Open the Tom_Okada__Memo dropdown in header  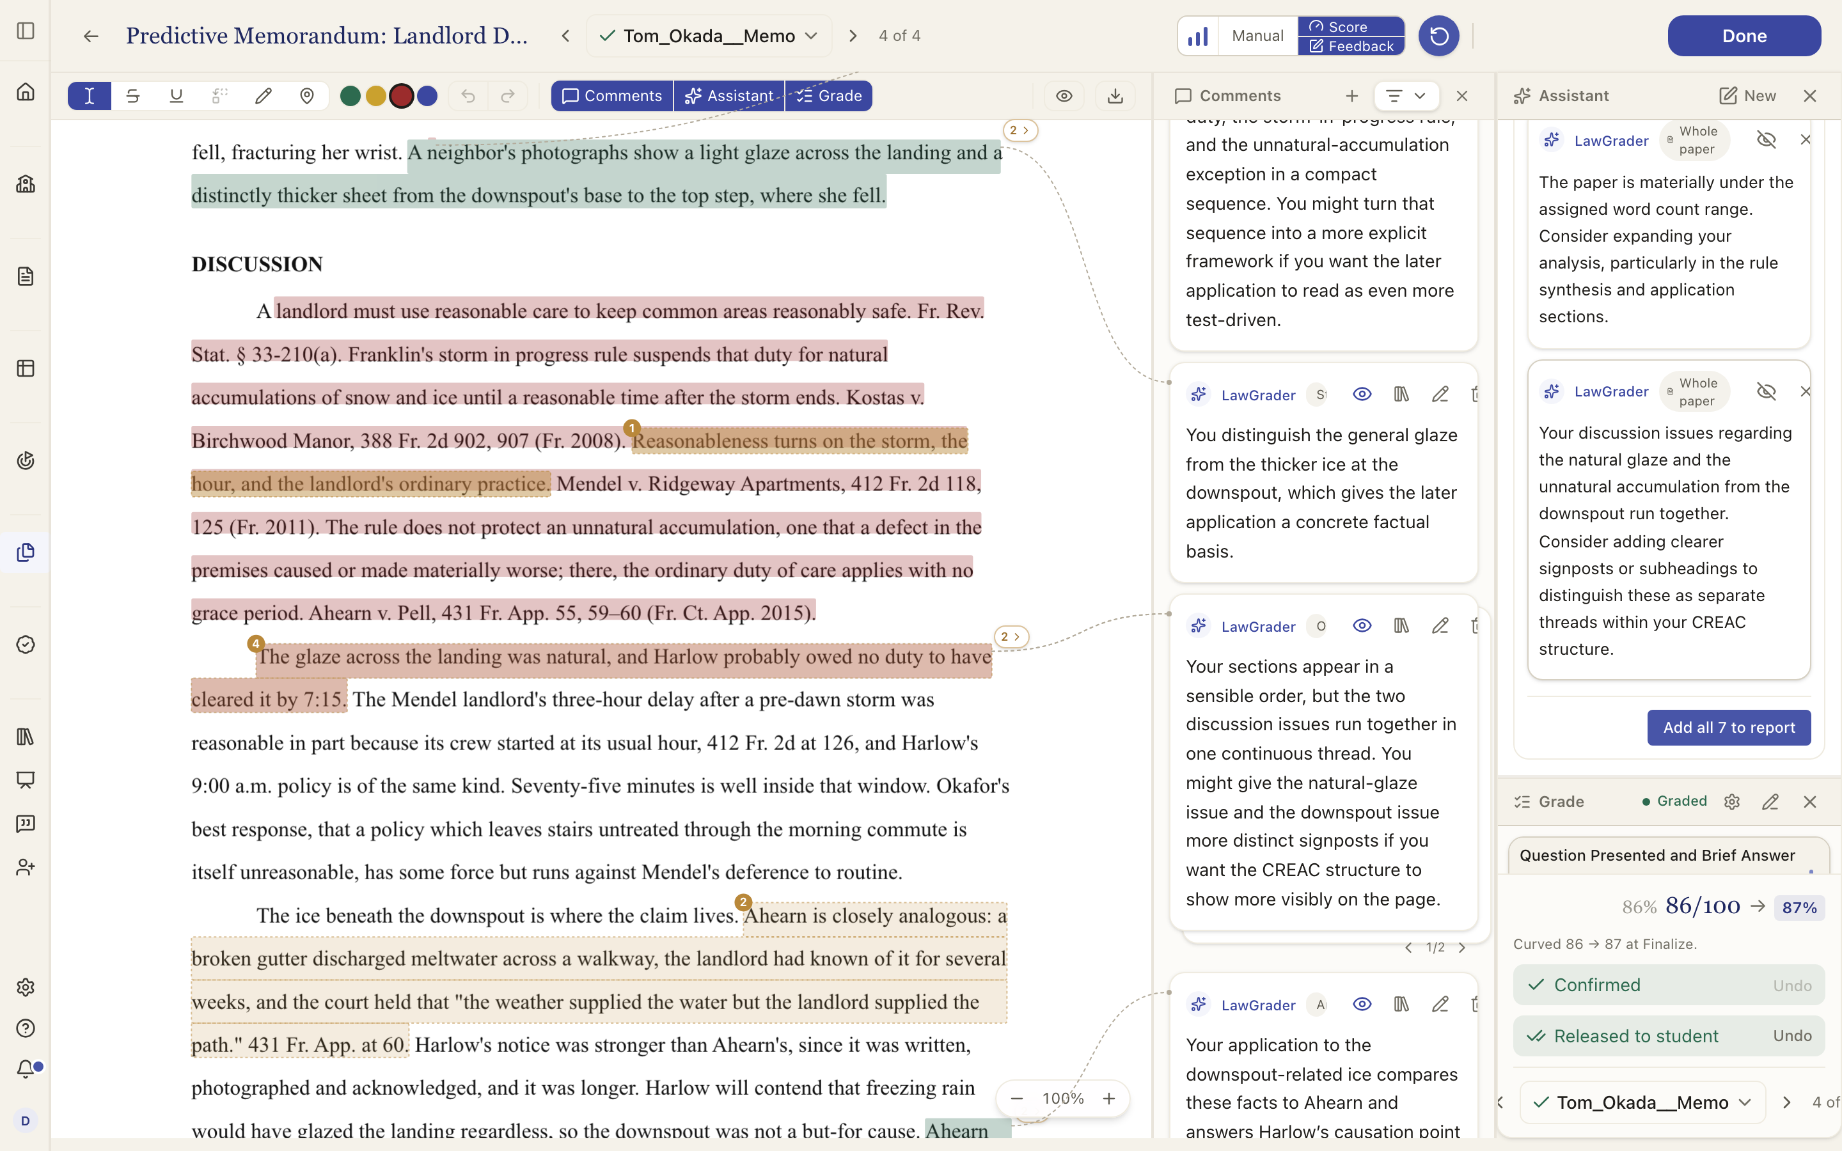coord(709,36)
